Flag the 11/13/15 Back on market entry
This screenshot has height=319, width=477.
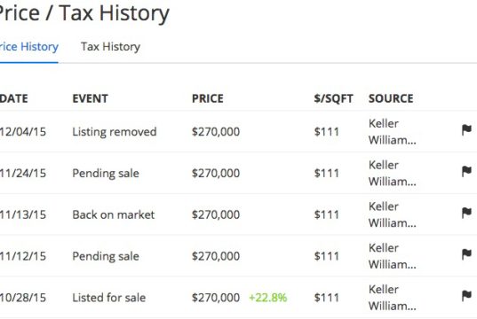pos(466,213)
